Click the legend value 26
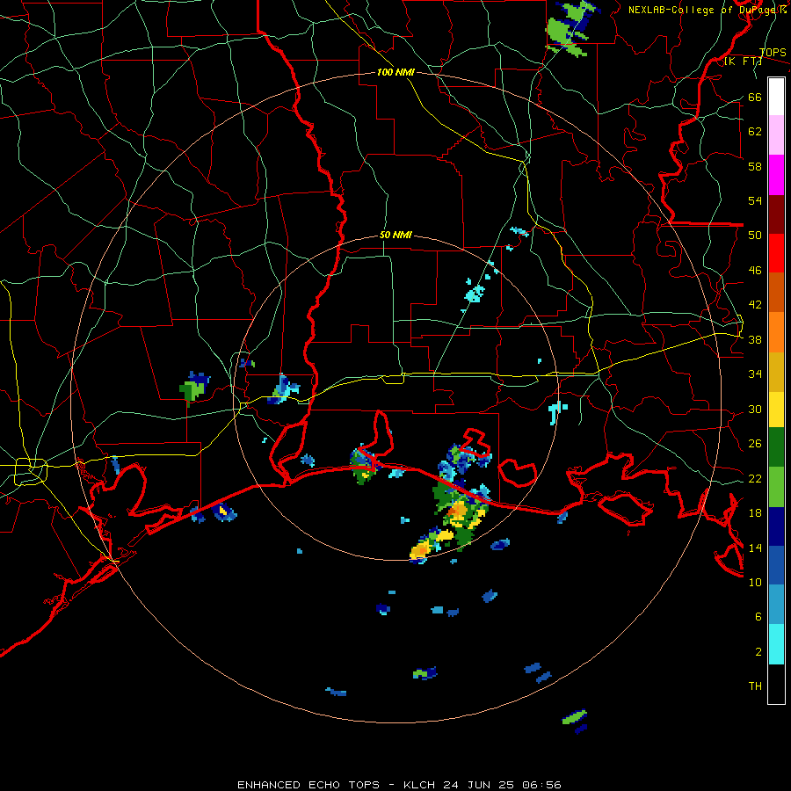 (755, 444)
